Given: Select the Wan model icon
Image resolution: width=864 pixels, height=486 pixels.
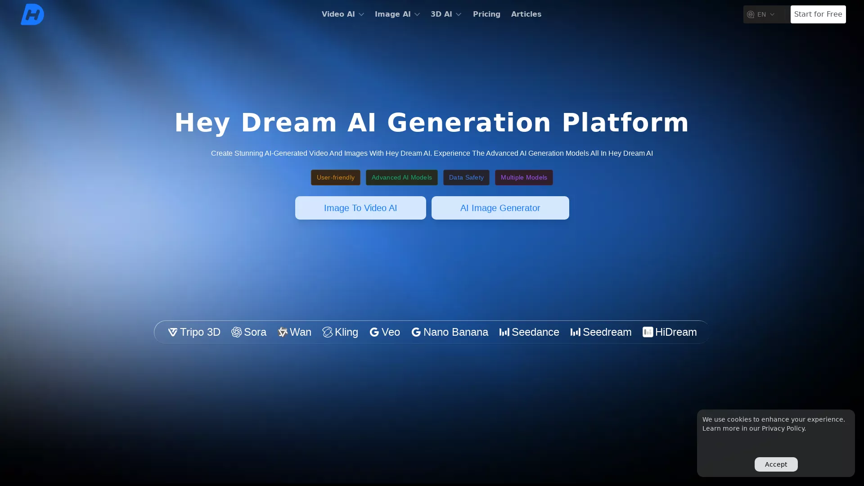Looking at the screenshot, I should [283, 332].
